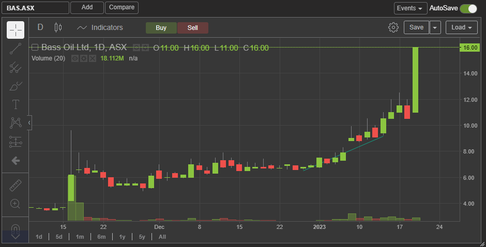
Task: Set range to 5d
Action: tap(59, 237)
